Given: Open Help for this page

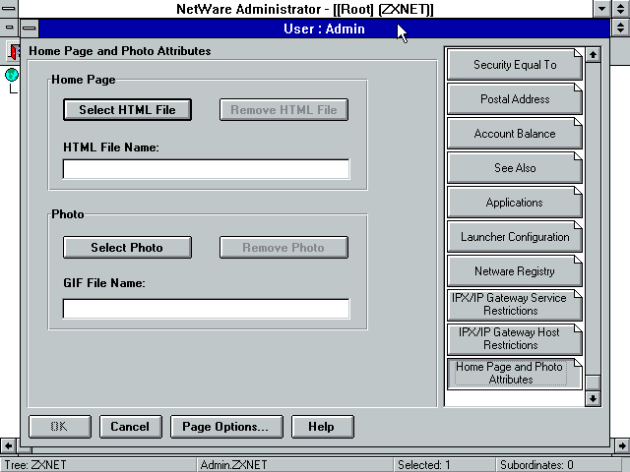Looking at the screenshot, I should 322,427.
